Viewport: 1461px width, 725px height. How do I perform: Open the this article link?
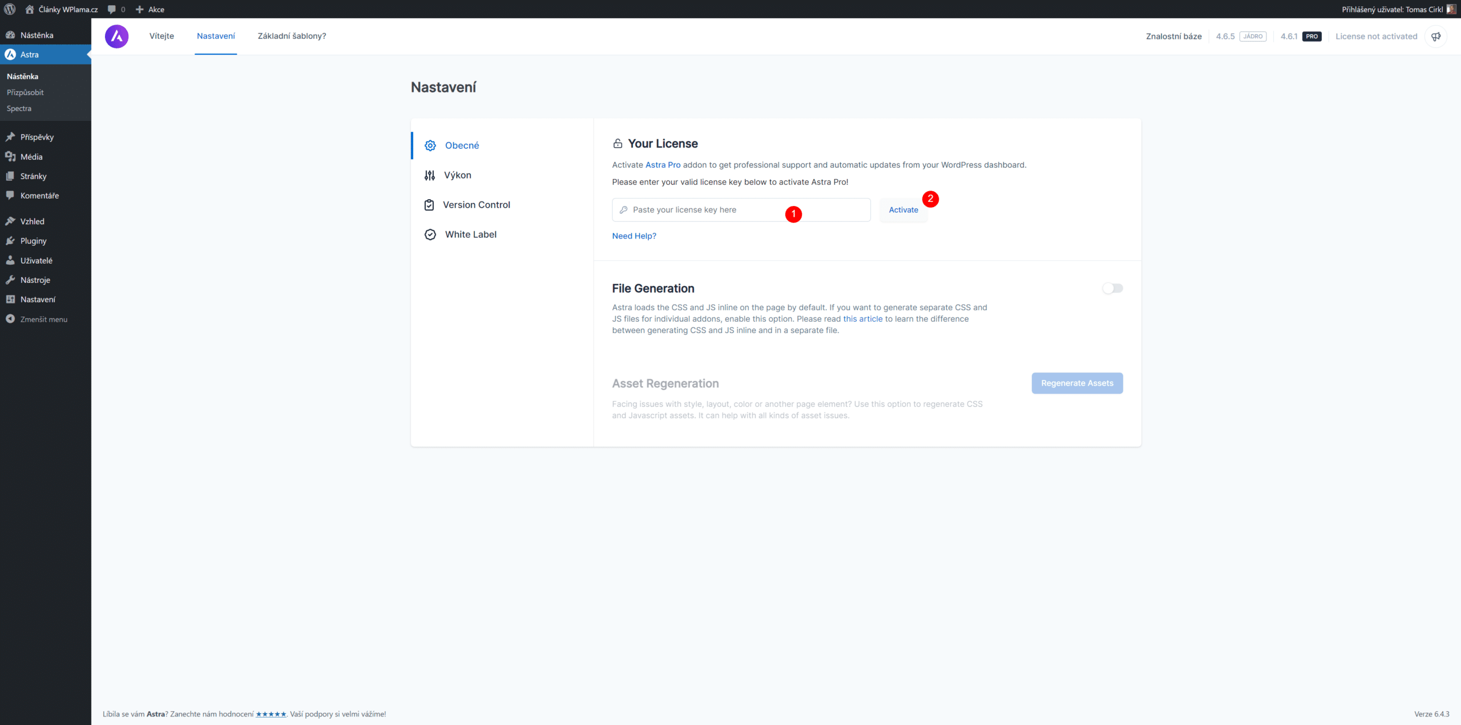pyautogui.click(x=863, y=319)
